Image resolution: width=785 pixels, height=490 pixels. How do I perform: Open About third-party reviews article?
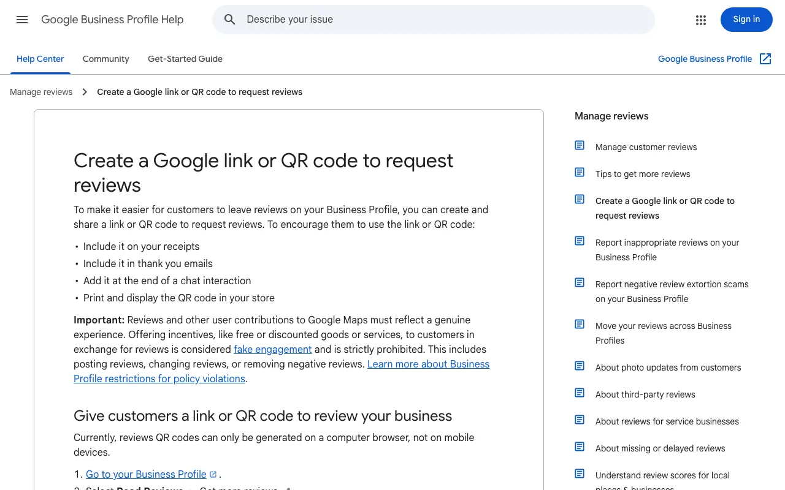(x=645, y=394)
